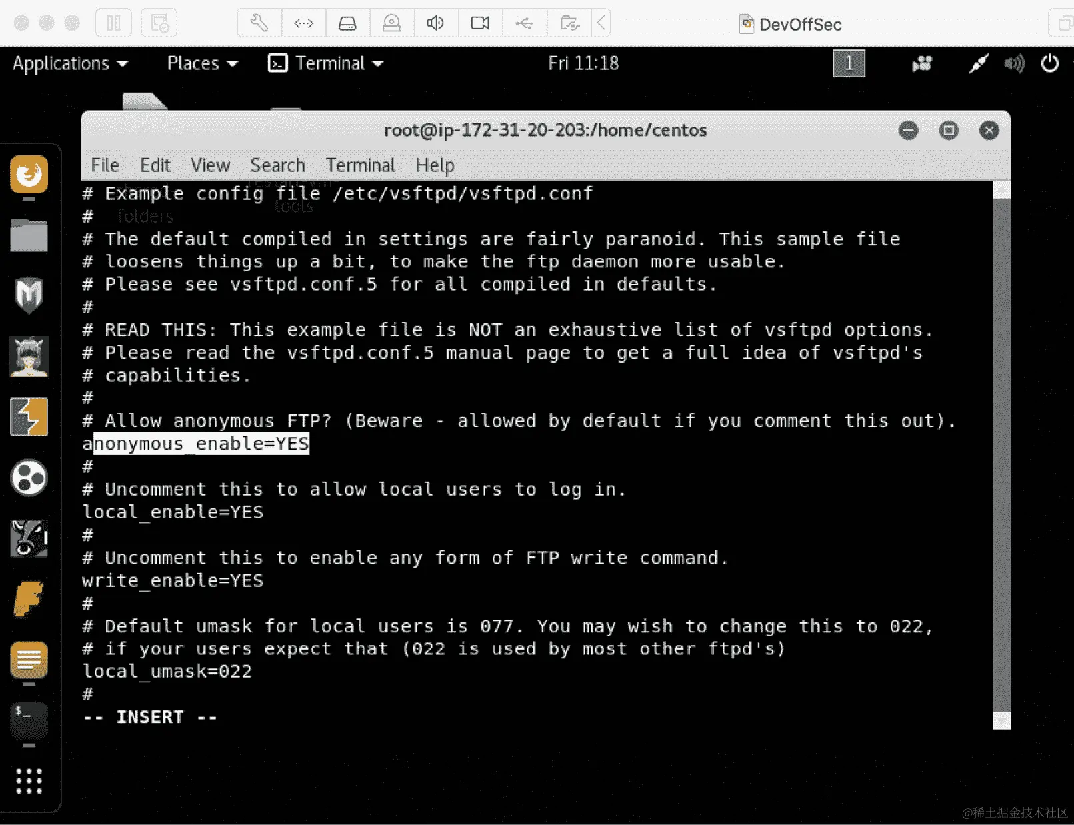Open terminal Search menu
Image resolution: width=1074 pixels, height=825 pixels.
click(x=277, y=165)
